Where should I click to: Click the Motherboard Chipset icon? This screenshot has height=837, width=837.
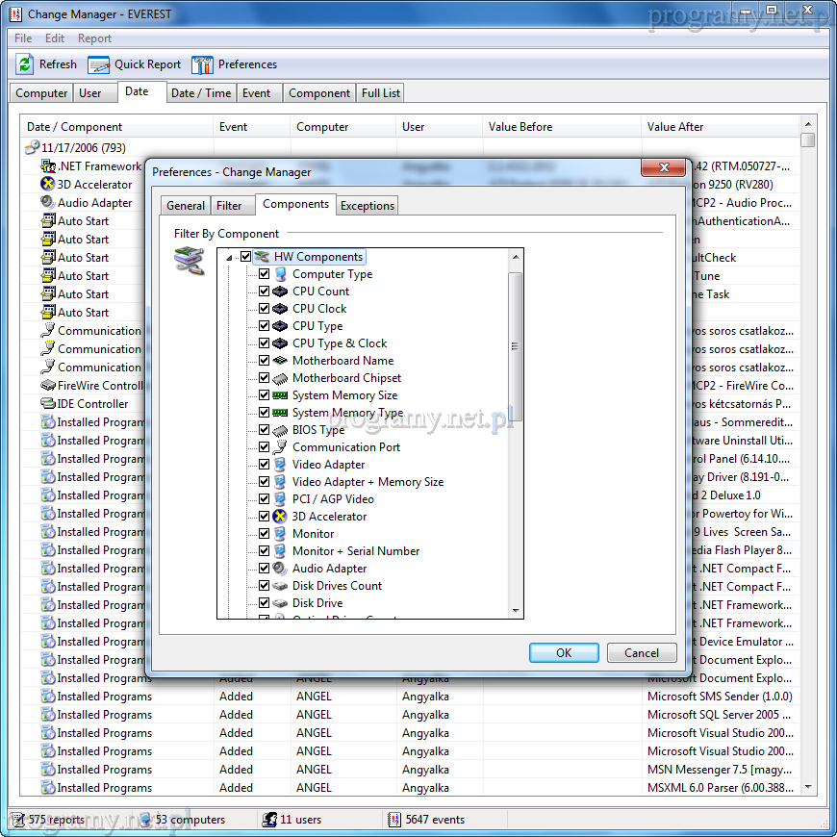click(280, 378)
